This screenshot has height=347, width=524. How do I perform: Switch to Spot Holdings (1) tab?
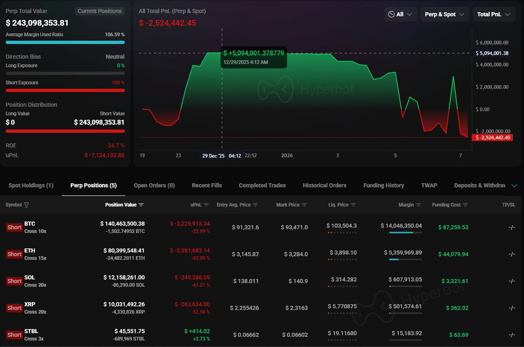[x=31, y=185]
